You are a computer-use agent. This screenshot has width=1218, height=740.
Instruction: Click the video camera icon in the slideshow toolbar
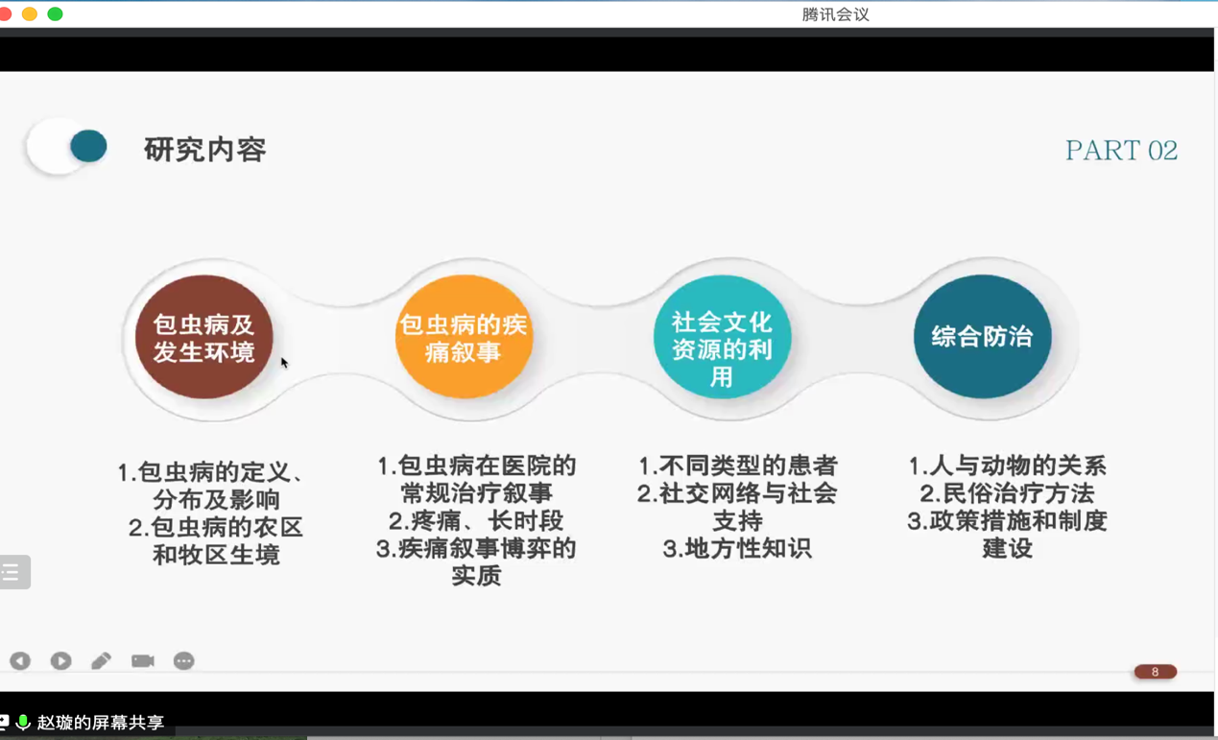142,660
